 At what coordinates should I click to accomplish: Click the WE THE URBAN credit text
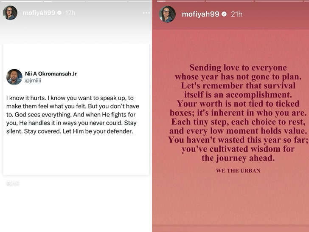[238, 171]
